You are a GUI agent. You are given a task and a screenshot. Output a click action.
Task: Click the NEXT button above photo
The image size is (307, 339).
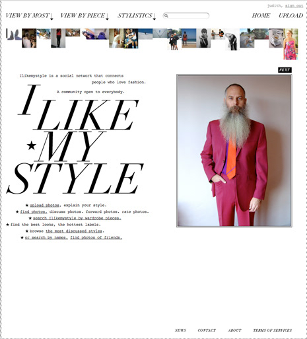[x=285, y=70]
